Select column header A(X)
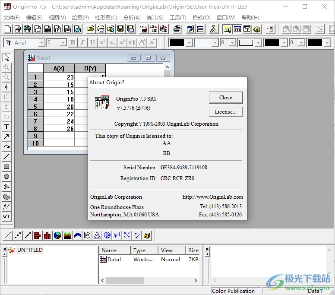Viewport: 335px width, 295px height. tap(59, 68)
